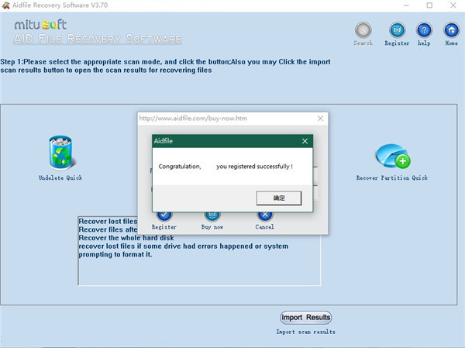Click the mitusoft logo
This screenshot has width=465, height=348.
40,24
